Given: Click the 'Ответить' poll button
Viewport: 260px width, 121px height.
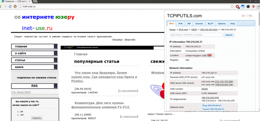Looking at the screenshot, I should [37, 118].
